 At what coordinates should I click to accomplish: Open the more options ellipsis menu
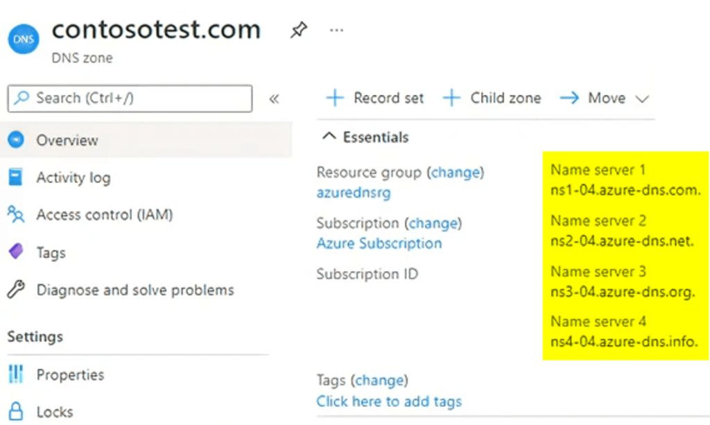click(x=336, y=31)
